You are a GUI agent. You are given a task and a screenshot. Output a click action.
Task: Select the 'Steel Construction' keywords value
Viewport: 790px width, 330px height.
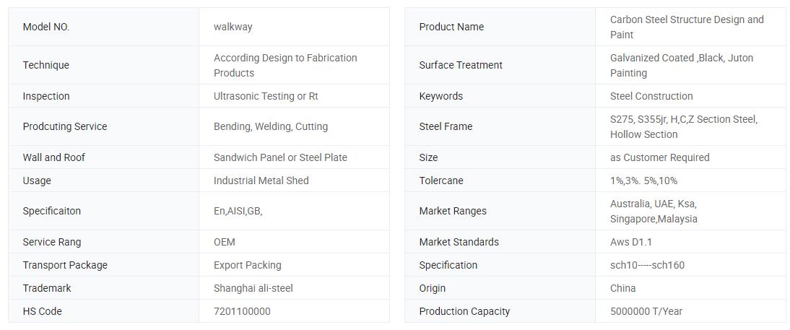click(651, 96)
